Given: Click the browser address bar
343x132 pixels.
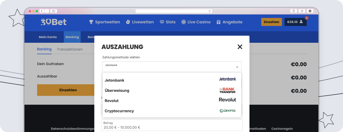Looking at the screenshot, I should (x=174, y=11).
